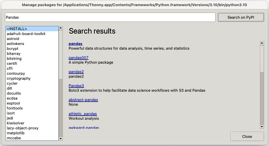Select bitarray package entry

click(32, 54)
